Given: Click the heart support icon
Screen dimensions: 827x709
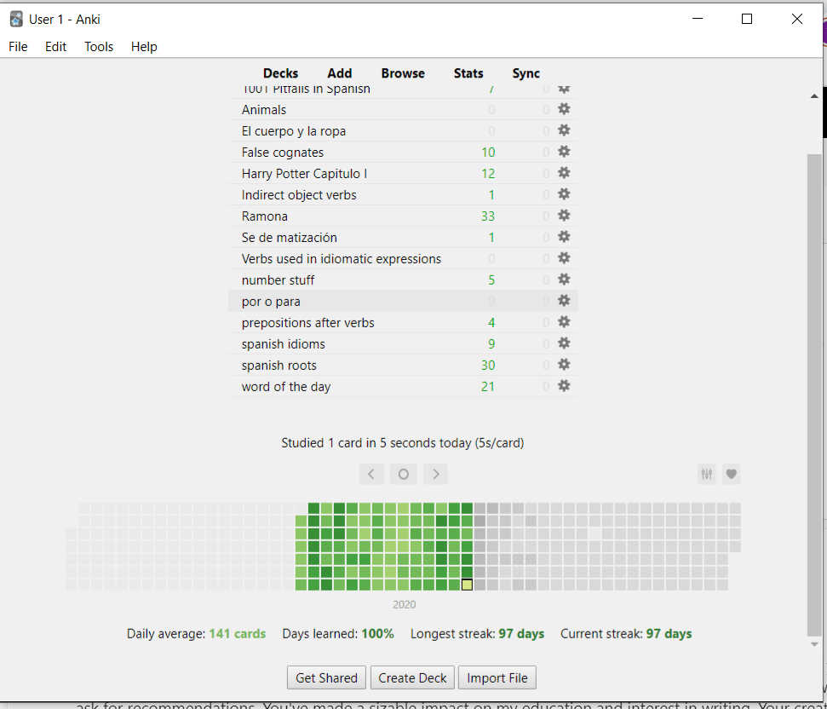Looking at the screenshot, I should tap(731, 475).
